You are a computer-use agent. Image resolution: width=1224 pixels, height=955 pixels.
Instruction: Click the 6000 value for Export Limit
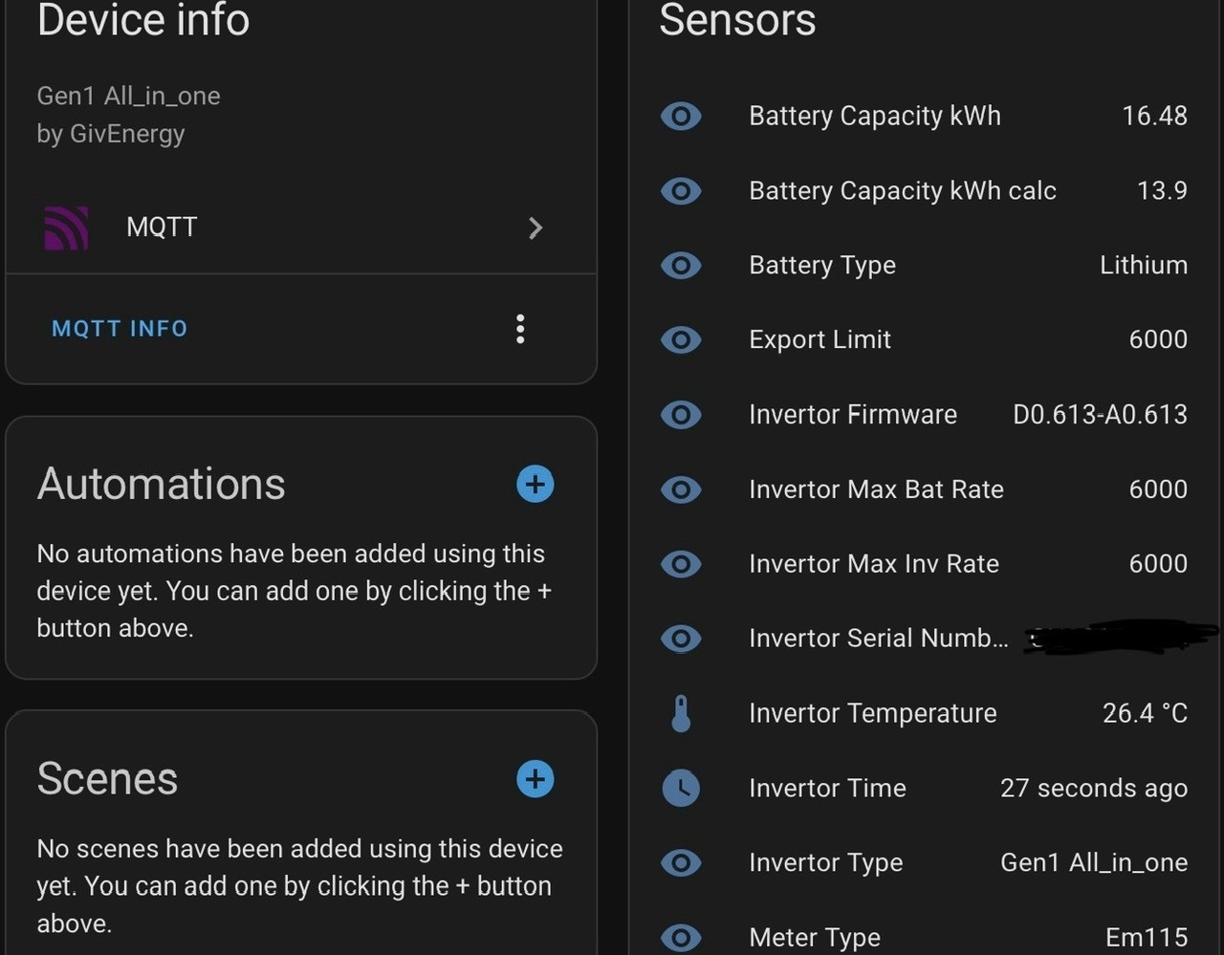1158,339
